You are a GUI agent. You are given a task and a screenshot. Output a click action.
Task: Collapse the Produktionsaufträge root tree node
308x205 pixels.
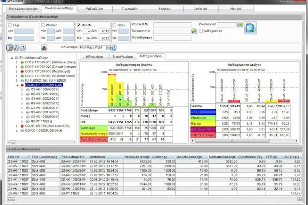coord(12,58)
